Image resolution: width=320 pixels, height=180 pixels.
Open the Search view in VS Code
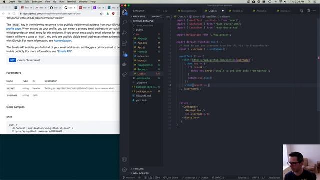tap(124, 22)
